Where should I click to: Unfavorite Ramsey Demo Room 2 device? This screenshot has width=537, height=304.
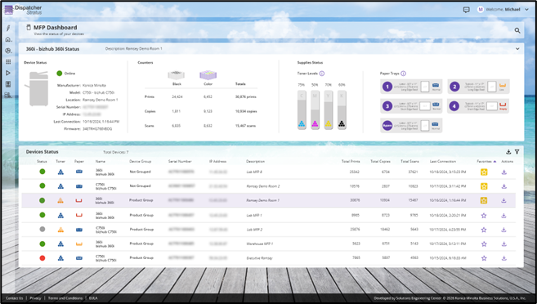484,186
